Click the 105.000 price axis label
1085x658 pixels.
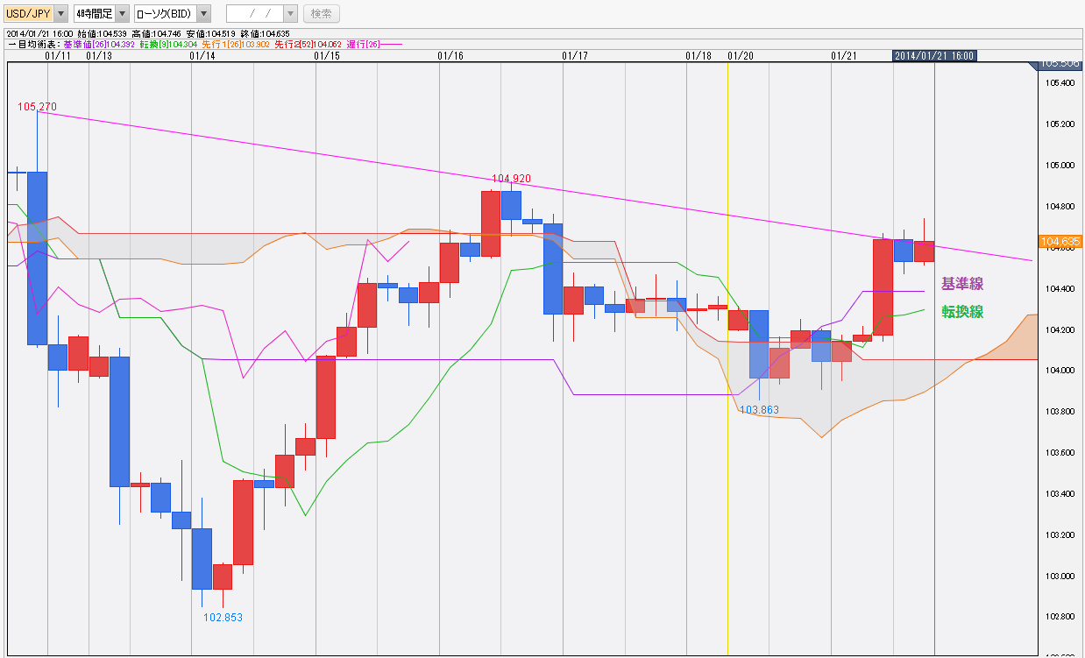coord(1060,166)
